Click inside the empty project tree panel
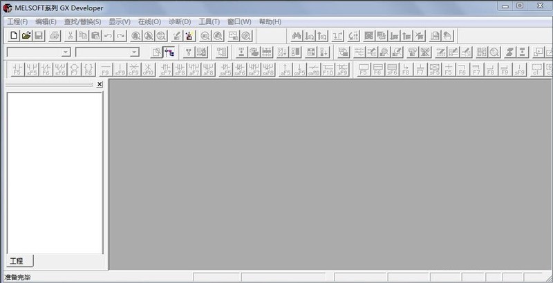Viewport: 553px width, 283px height. pyautogui.click(x=55, y=173)
